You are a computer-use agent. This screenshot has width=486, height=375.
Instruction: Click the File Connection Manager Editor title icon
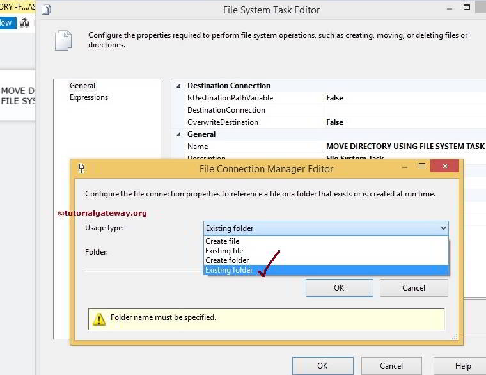coord(81,168)
